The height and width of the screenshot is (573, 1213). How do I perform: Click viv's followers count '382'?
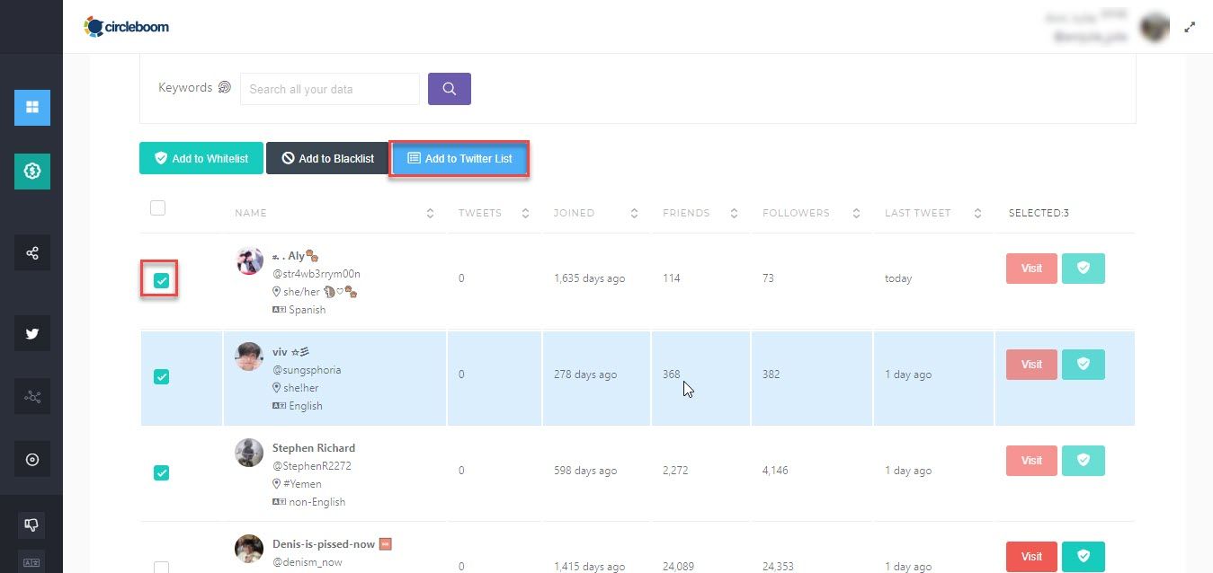point(771,375)
